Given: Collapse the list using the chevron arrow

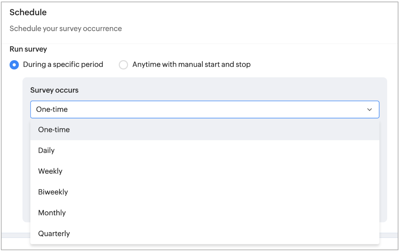Looking at the screenshot, I should point(369,109).
